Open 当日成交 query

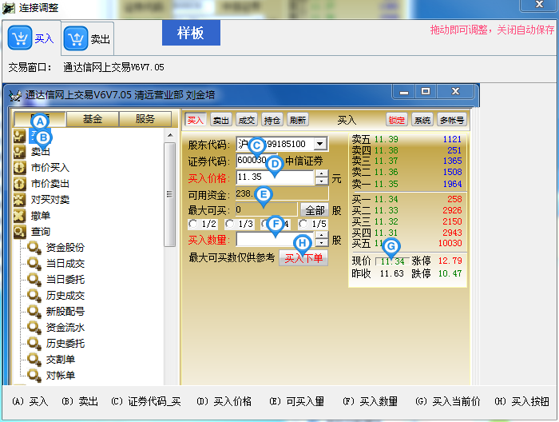coord(65,264)
